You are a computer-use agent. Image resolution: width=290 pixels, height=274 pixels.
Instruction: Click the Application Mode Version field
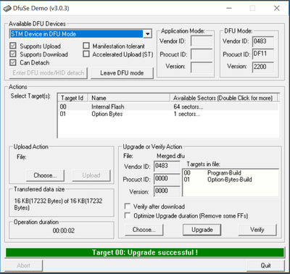[202, 67]
